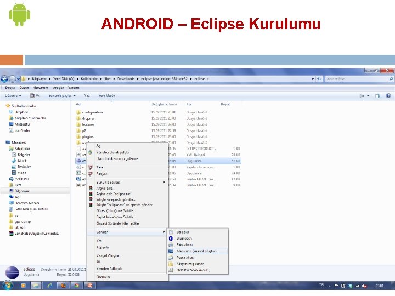Click the Yaz toolbar button
Image resolution: width=395 pixels, height=296 pixels.
[x=87, y=95]
